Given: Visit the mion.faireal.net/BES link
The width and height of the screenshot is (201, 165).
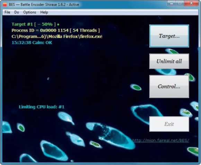Looking at the screenshot, I should (161, 140).
